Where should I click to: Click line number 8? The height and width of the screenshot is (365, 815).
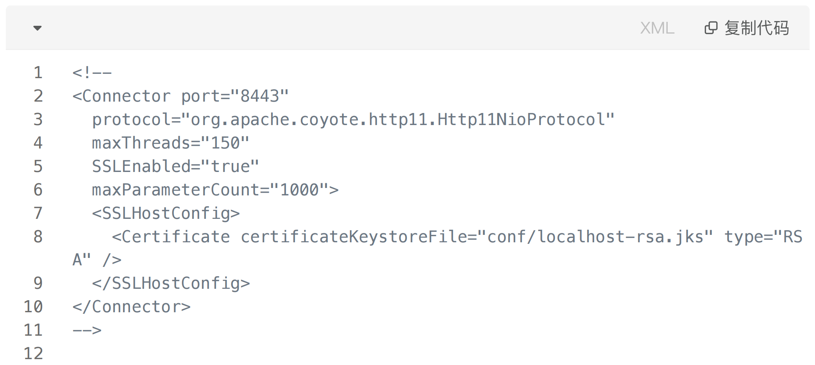point(38,237)
